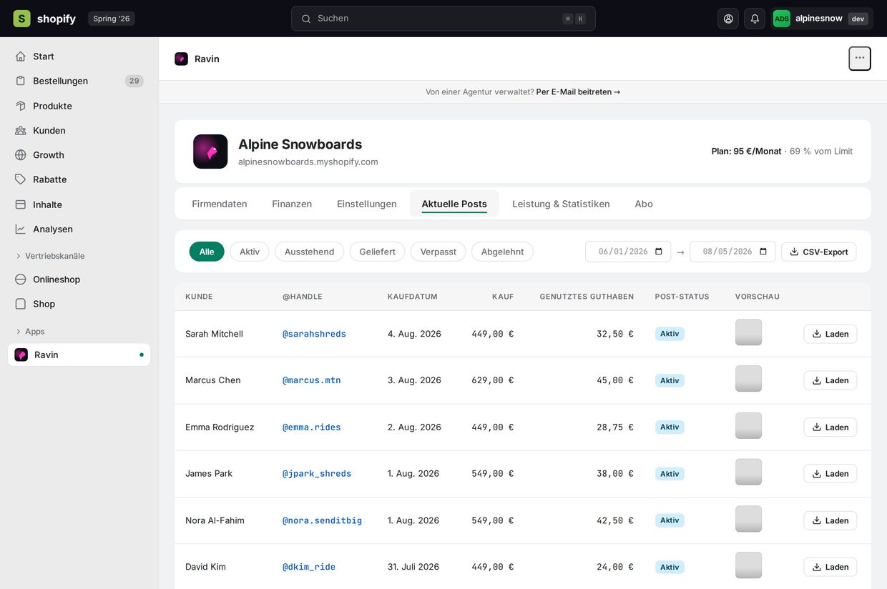Select the Aktuelle Posts tab
Viewport: 887px width, 589px height.
pos(454,204)
